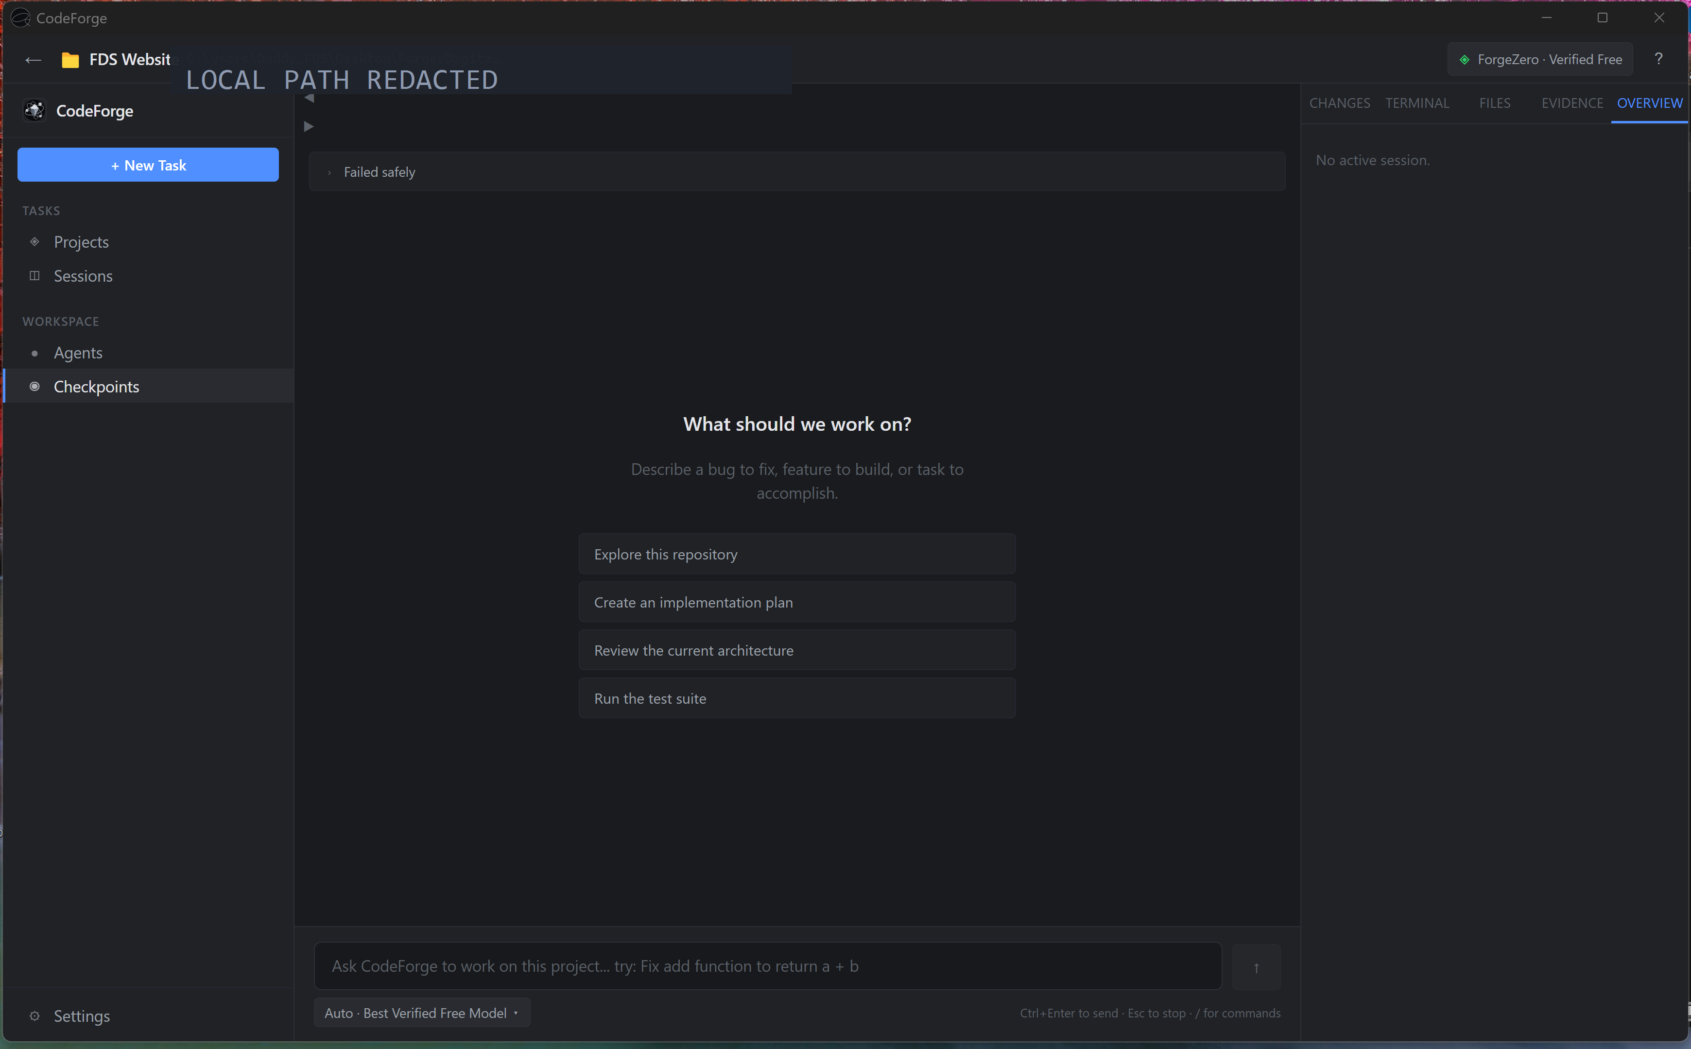This screenshot has width=1691, height=1049.
Task: Open Settings at the sidebar bottom
Action: (148, 1015)
